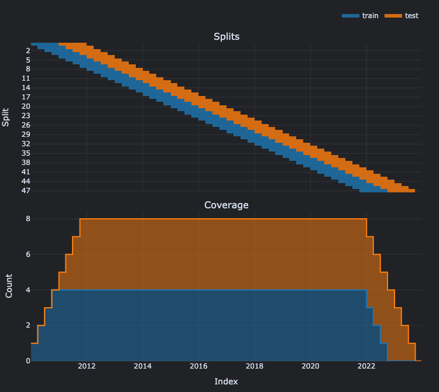Click the 2016 x-axis tick label
The width and height of the screenshot is (439, 392).
(198, 366)
